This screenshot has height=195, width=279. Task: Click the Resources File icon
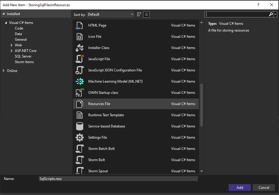point(80,104)
